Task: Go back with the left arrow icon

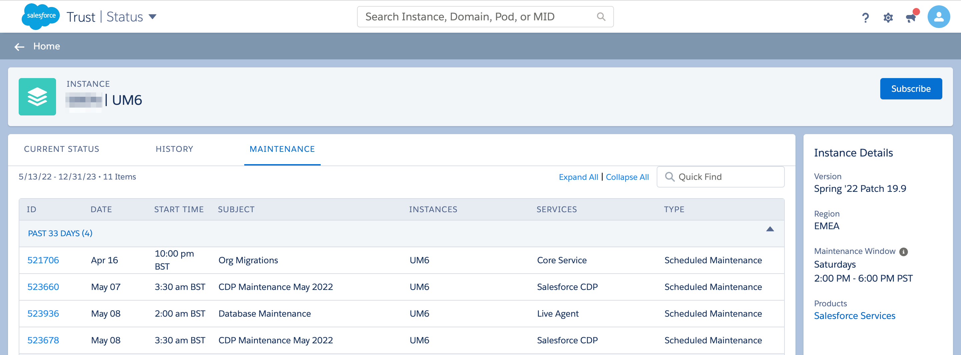Action: tap(19, 47)
